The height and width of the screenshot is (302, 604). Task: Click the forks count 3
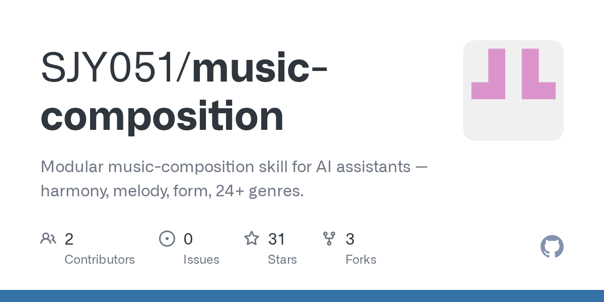tap(350, 239)
